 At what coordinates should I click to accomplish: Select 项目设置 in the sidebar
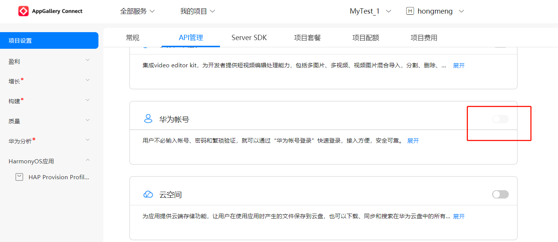(x=49, y=40)
